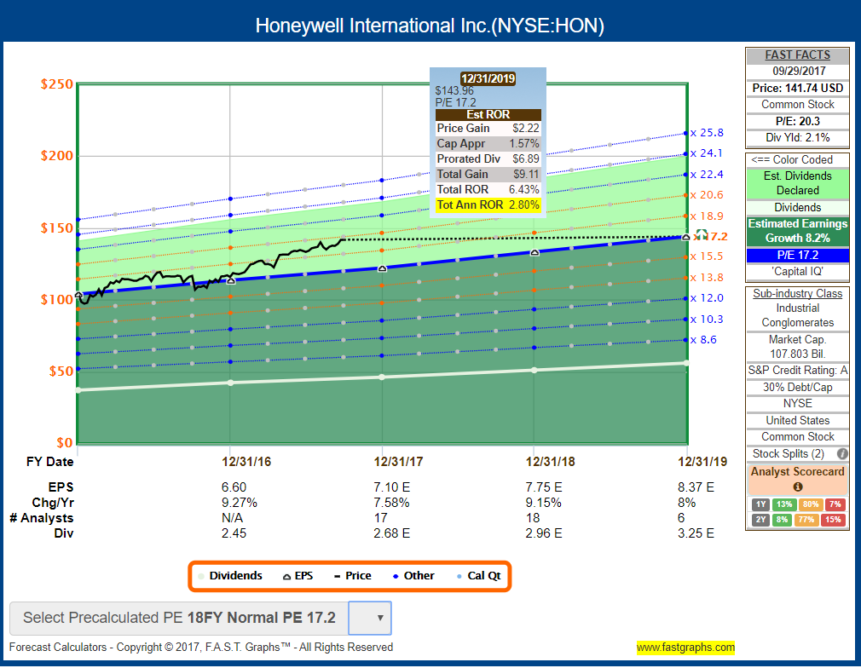Click the 1Y analyst scorecard badge
The width and height of the screenshot is (861, 668).
(x=760, y=504)
